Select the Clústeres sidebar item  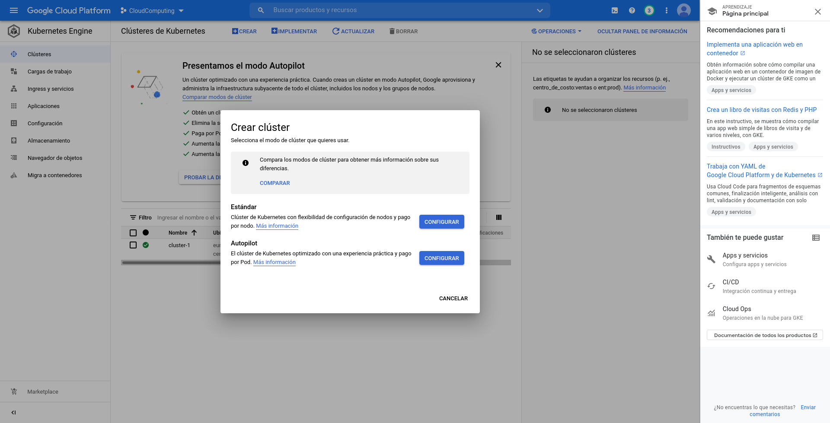click(55, 54)
